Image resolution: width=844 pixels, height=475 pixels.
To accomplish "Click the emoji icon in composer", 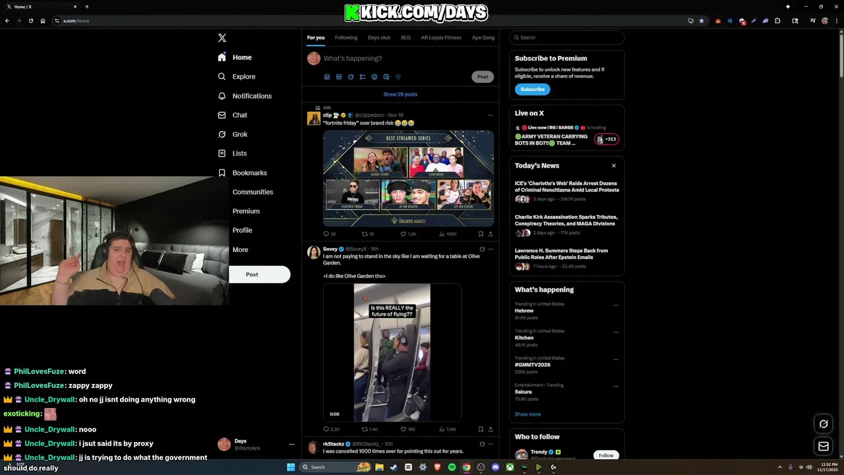I will point(375,77).
